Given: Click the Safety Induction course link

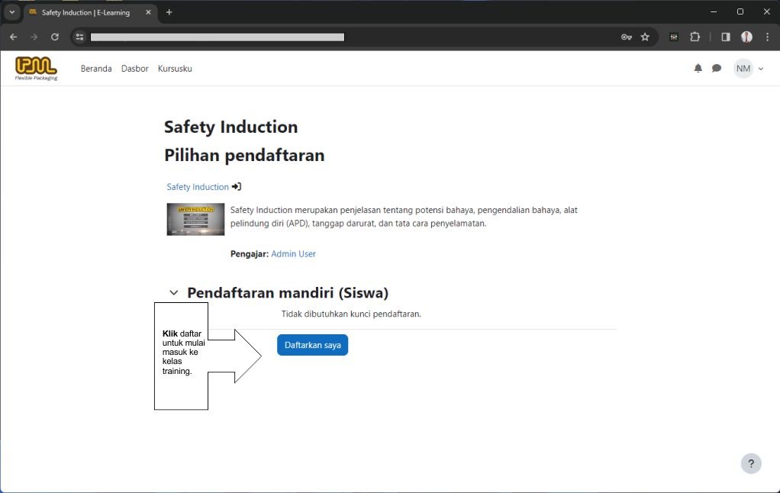Looking at the screenshot, I should 198,187.
